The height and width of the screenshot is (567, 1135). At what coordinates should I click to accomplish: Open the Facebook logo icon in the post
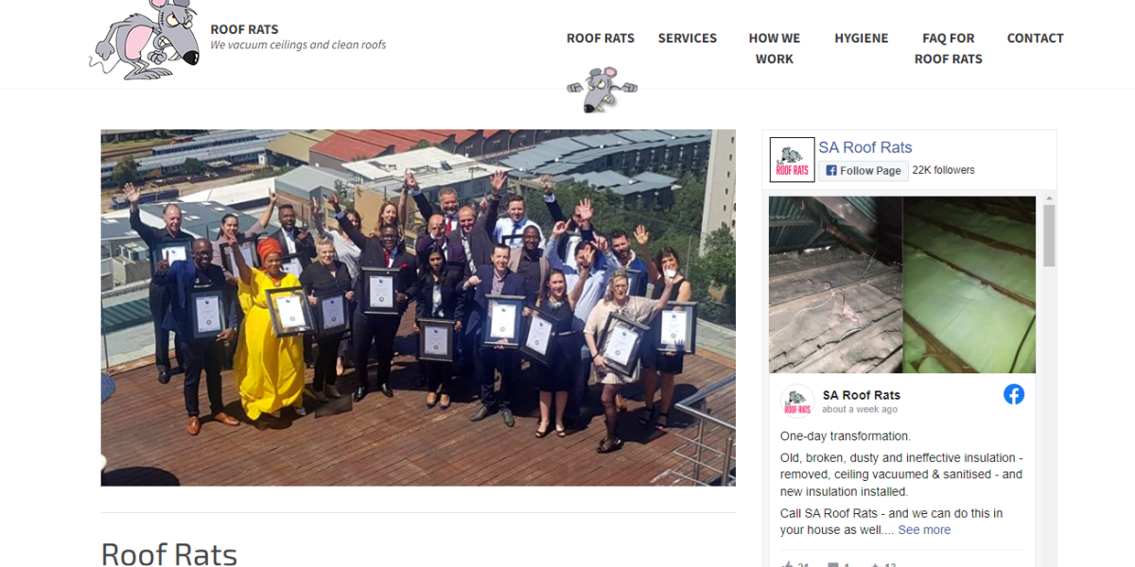pos(1014,395)
